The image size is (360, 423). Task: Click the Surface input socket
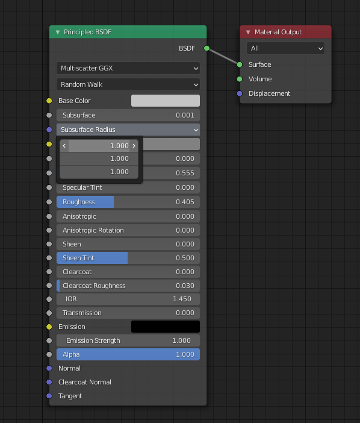coord(240,64)
